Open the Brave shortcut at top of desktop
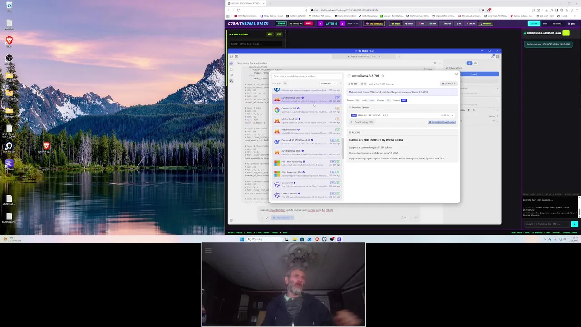Image resolution: width=581 pixels, height=327 pixels. pyautogui.click(x=9, y=41)
